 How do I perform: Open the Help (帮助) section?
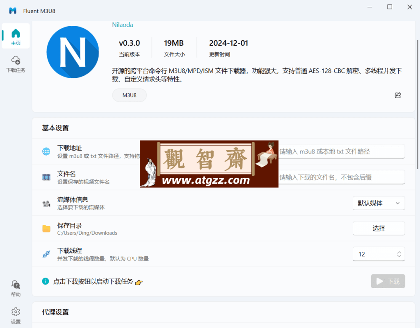16,288
